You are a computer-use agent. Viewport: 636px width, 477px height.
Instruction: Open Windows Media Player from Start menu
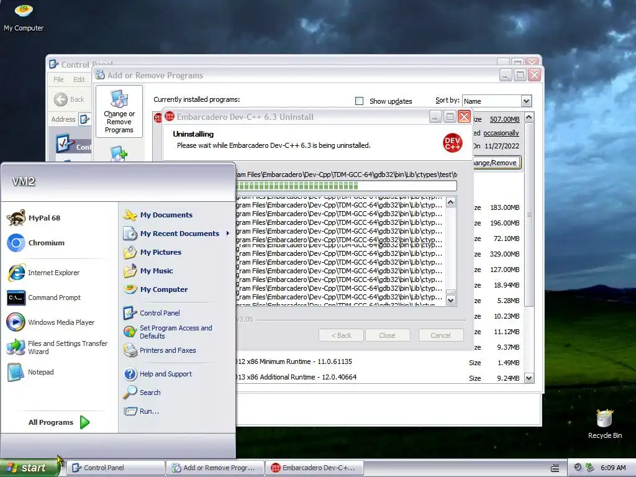51,322
